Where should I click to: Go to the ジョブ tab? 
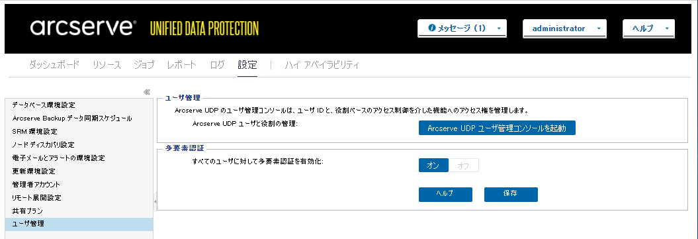click(x=144, y=65)
